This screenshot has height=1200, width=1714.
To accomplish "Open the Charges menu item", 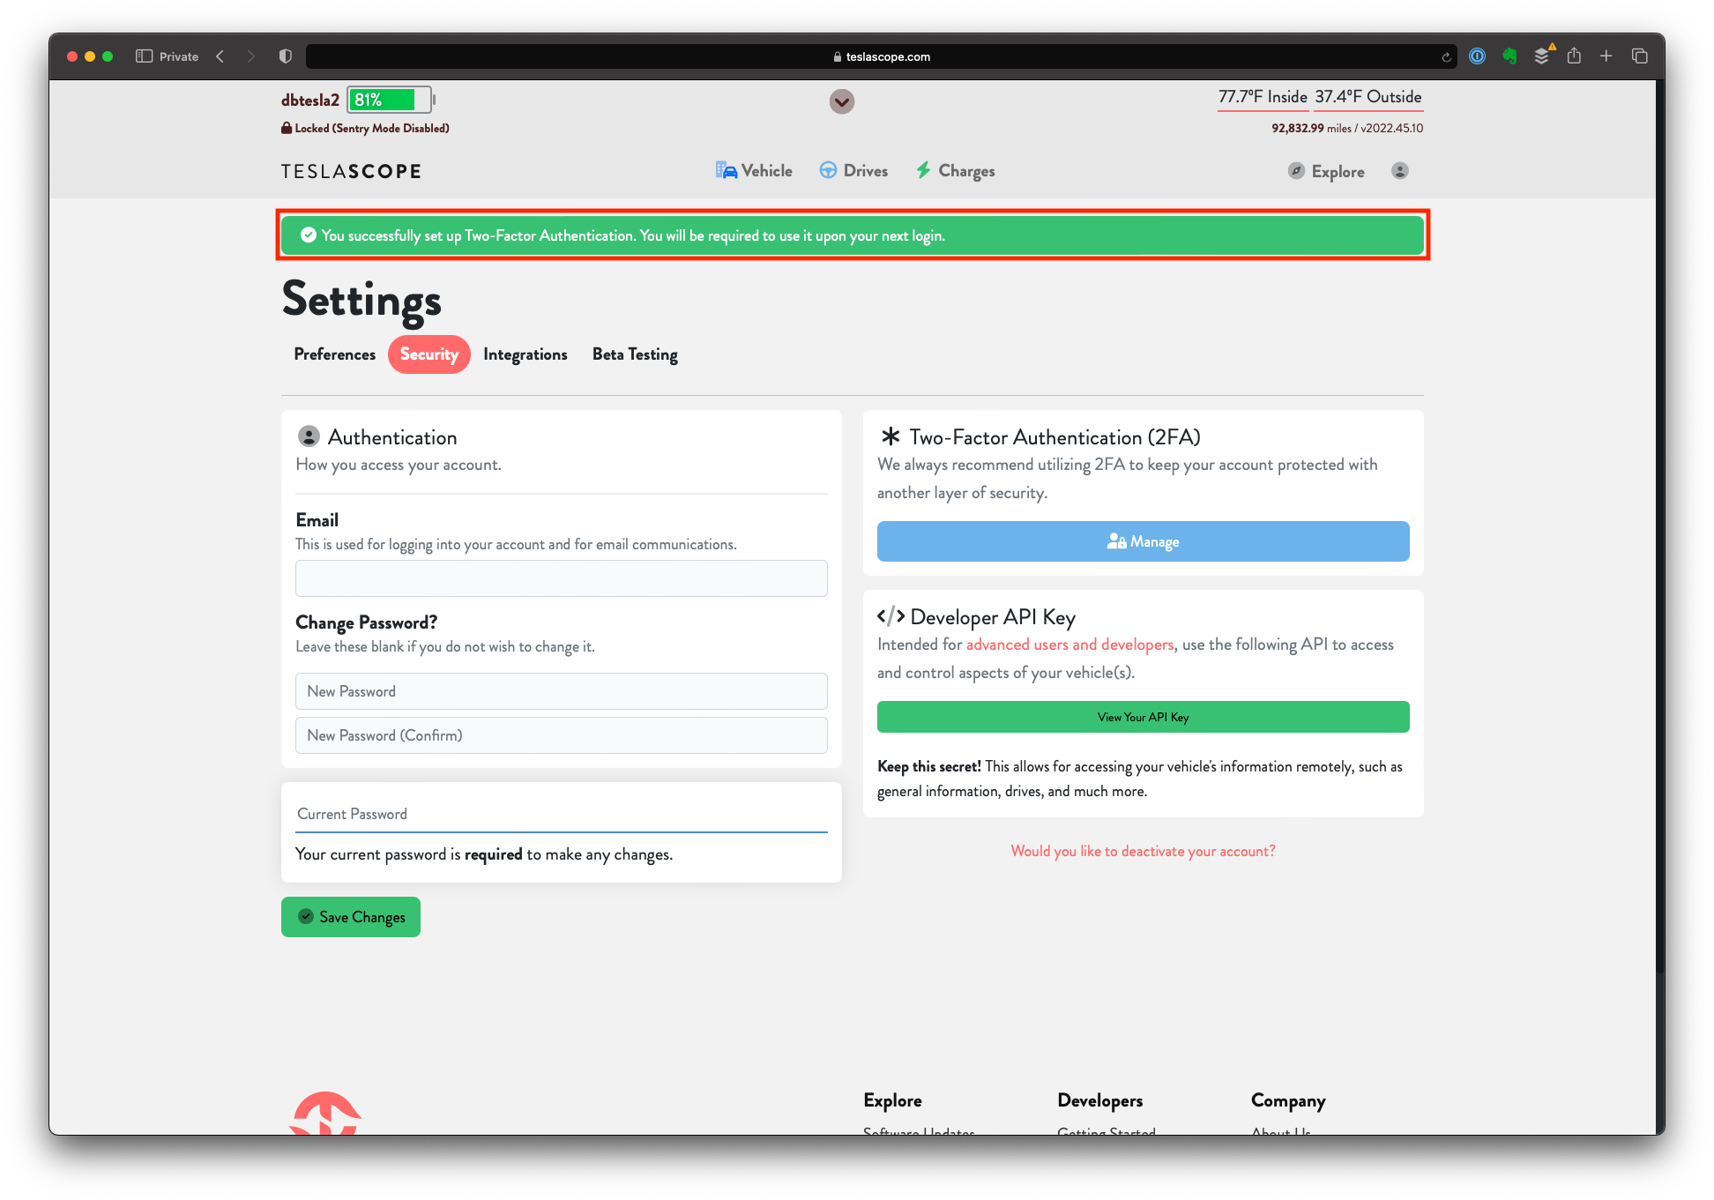I will tap(955, 171).
